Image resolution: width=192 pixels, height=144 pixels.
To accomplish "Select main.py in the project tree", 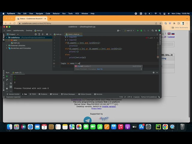I will pos(15,43).
